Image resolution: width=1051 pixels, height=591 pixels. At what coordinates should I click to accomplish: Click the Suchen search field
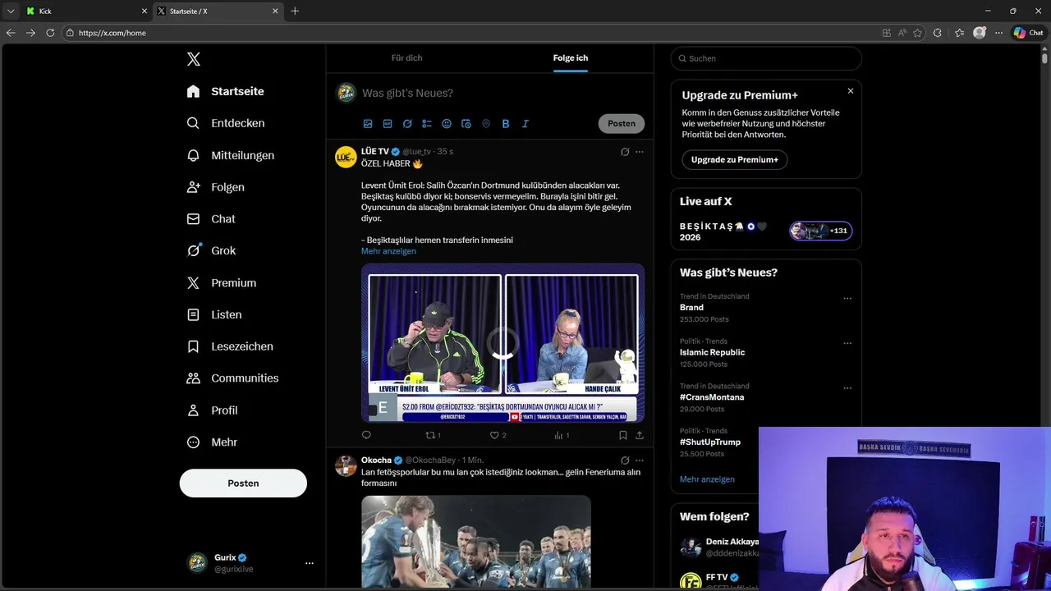coord(766,58)
